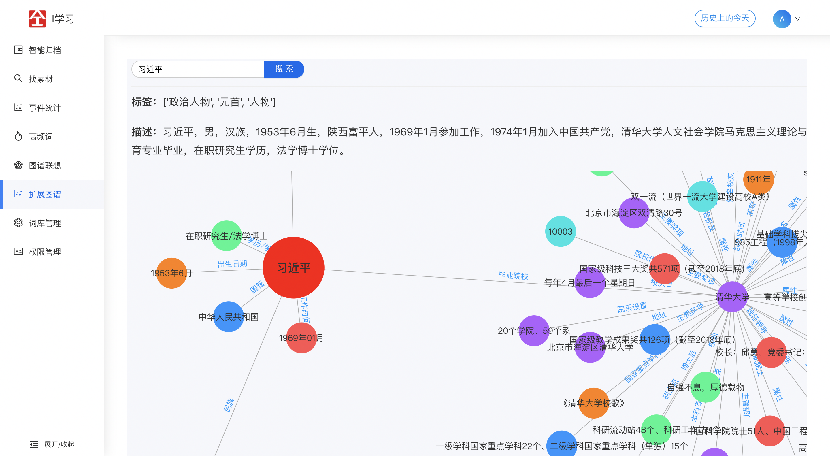The image size is (830, 456).
Task: Click the 图谱联想 pentagon icon
Action: click(x=18, y=165)
